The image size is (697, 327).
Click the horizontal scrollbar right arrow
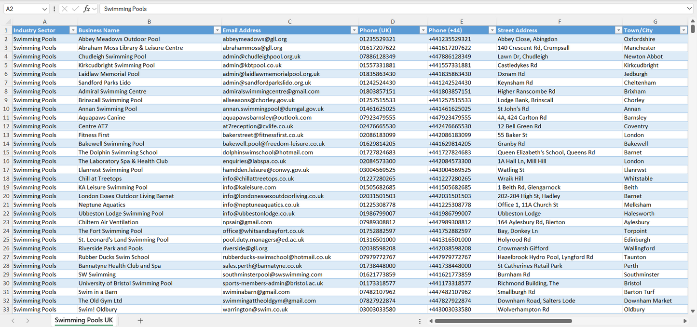pos(685,321)
